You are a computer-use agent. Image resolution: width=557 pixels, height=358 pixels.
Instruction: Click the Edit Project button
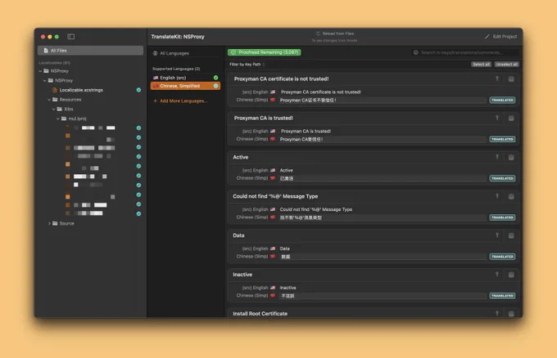click(x=500, y=37)
